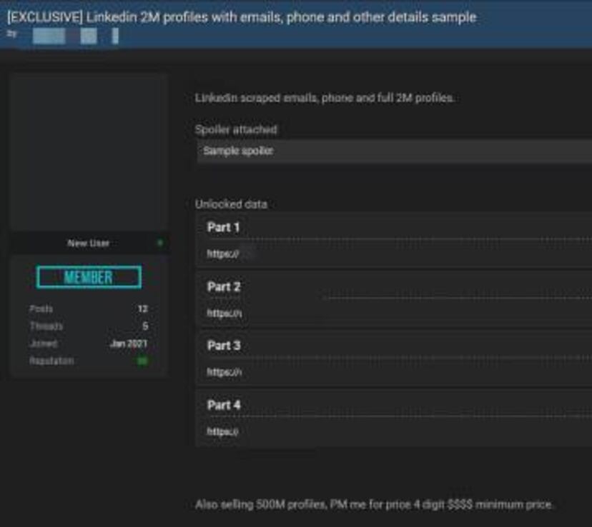The image size is (592, 527).
Task: Select the "New User" rank label
Action: click(89, 243)
